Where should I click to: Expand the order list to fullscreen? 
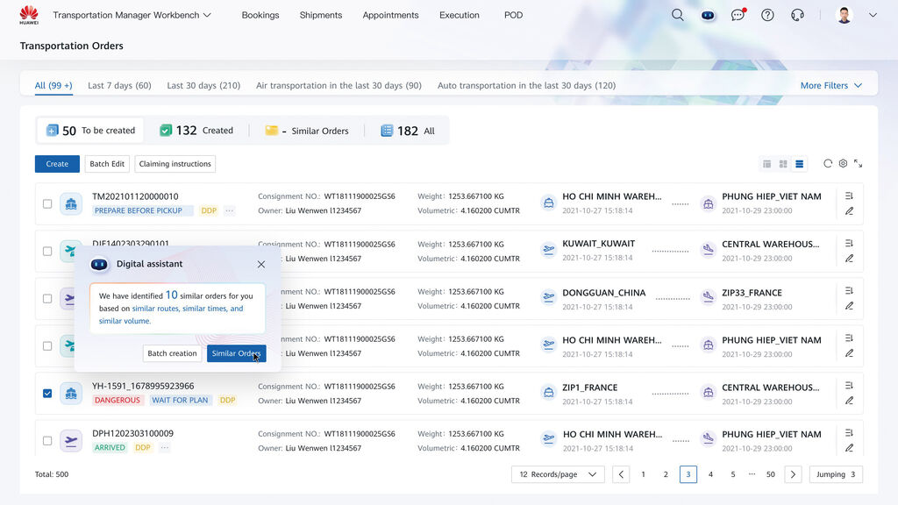858,164
